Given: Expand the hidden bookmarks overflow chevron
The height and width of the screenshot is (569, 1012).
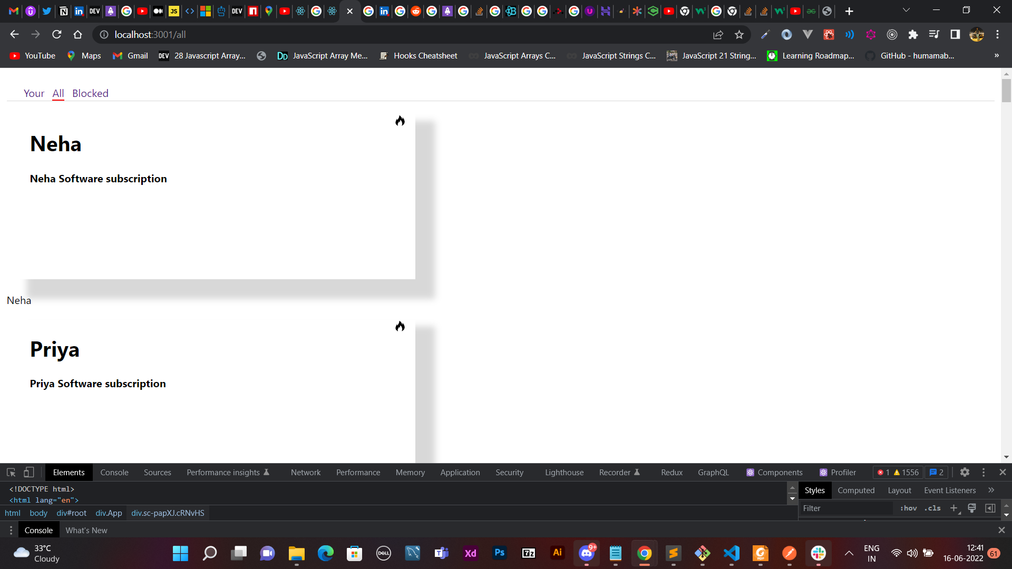Looking at the screenshot, I should pos(996,56).
